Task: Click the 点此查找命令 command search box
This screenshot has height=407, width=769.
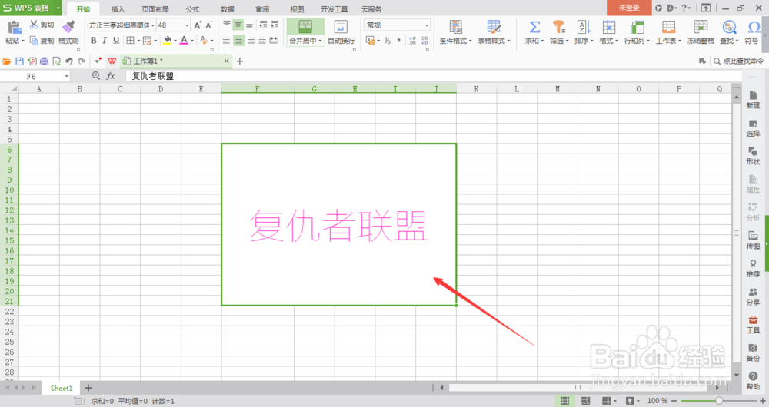Action: 738,61
